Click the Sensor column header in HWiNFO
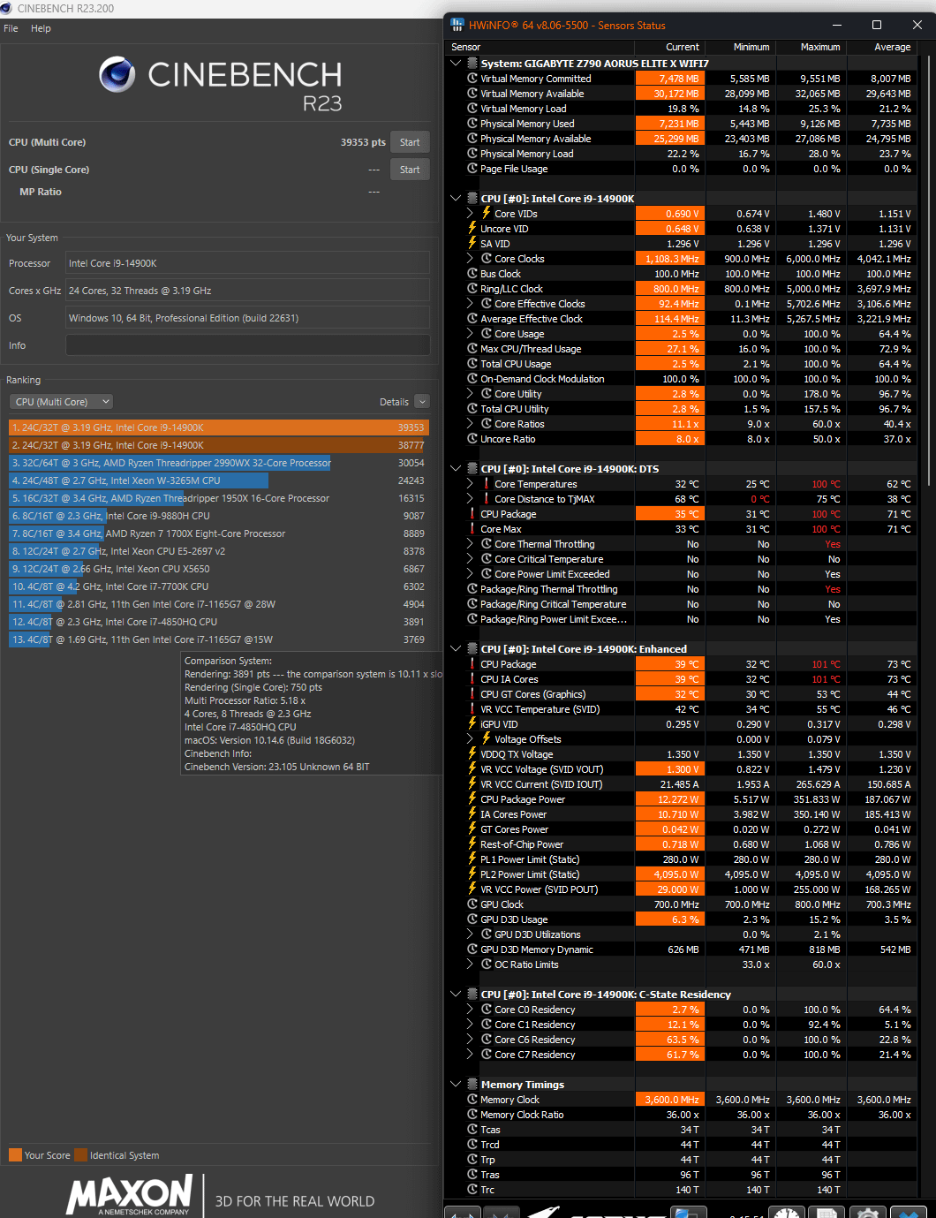936x1218 pixels. pos(540,47)
